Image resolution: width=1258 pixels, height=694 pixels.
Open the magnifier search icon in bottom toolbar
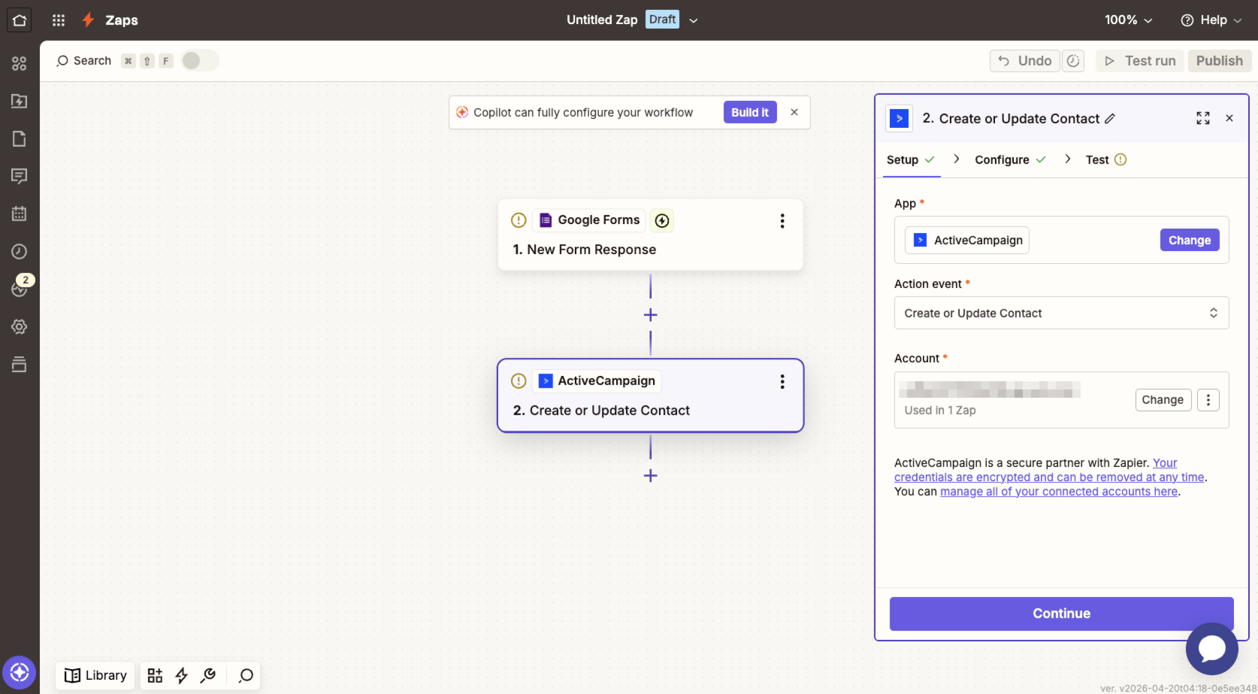pos(244,675)
